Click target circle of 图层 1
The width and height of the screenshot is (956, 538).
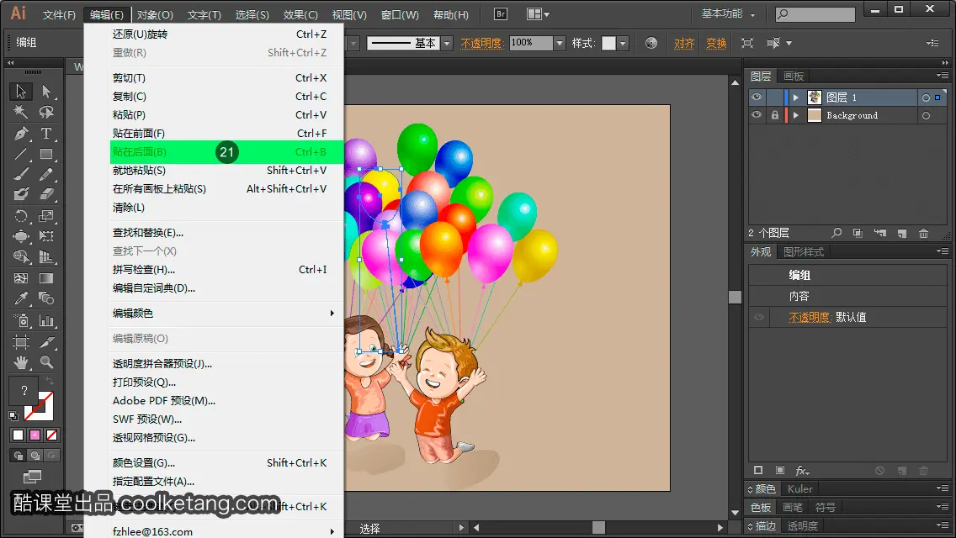[x=926, y=98]
